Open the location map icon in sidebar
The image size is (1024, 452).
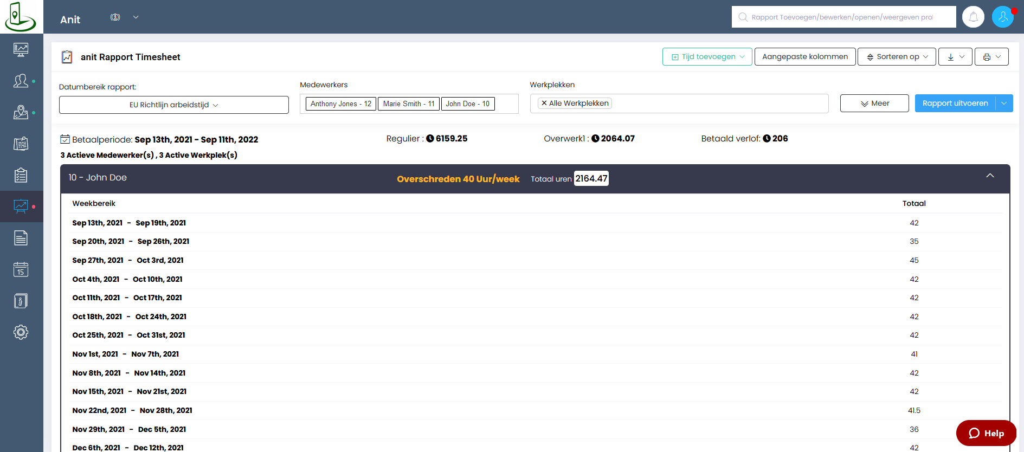pyautogui.click(x=21, y=112)
